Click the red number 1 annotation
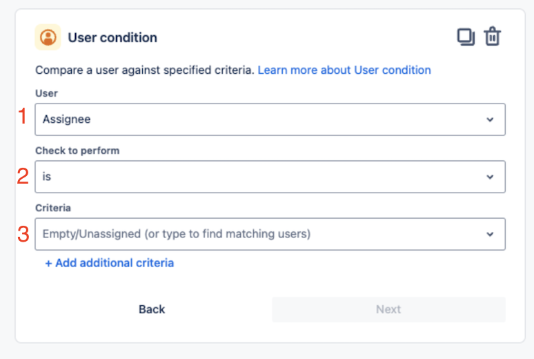 [x=23, y=117]
